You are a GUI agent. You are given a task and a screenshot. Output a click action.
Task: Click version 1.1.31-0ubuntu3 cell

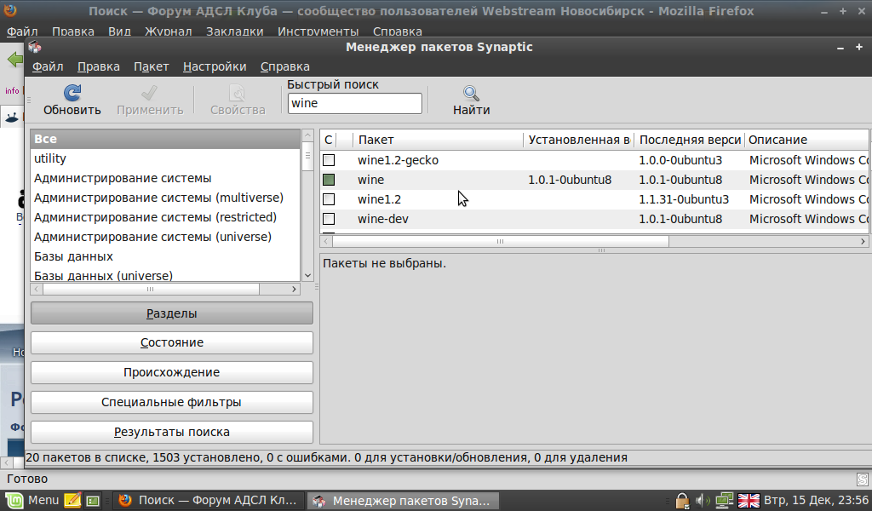684,199
